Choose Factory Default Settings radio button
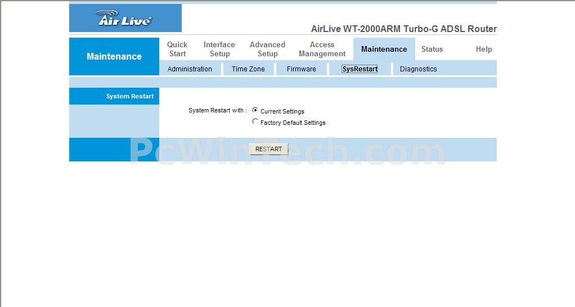Image resolution: width=575 pixels, height=307 pixels. point(255,121)
